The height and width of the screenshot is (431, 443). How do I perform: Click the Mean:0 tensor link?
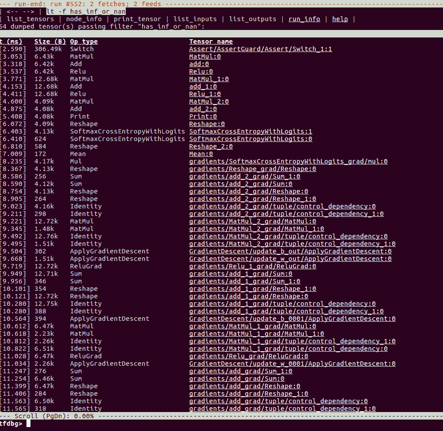[x=201, y=154]
